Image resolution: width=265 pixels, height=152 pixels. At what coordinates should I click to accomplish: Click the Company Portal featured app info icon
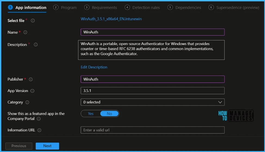tap(39, 119)
